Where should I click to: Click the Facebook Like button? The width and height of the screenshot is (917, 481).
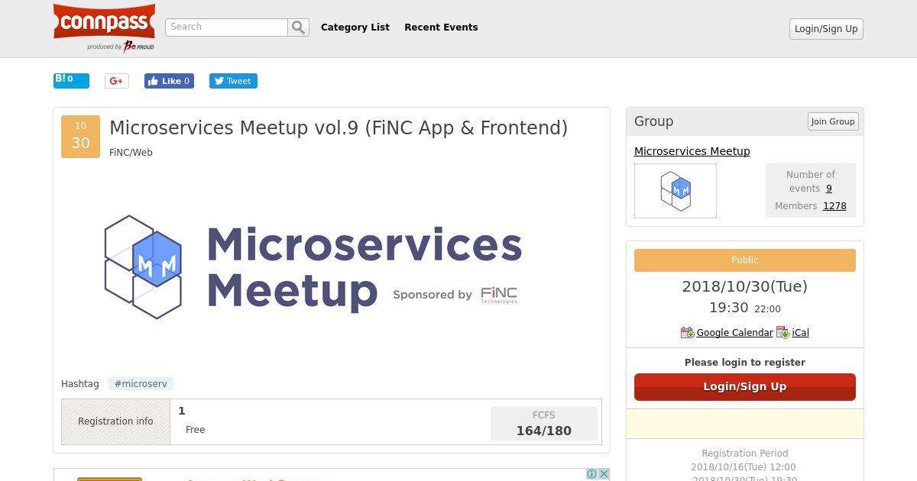(169, 81)
